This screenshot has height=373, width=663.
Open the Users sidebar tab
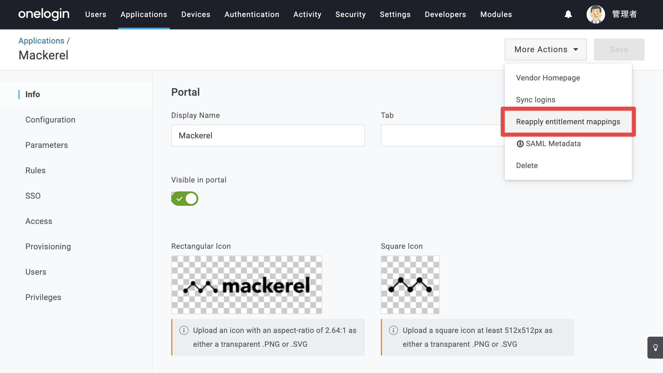[76, 272]
